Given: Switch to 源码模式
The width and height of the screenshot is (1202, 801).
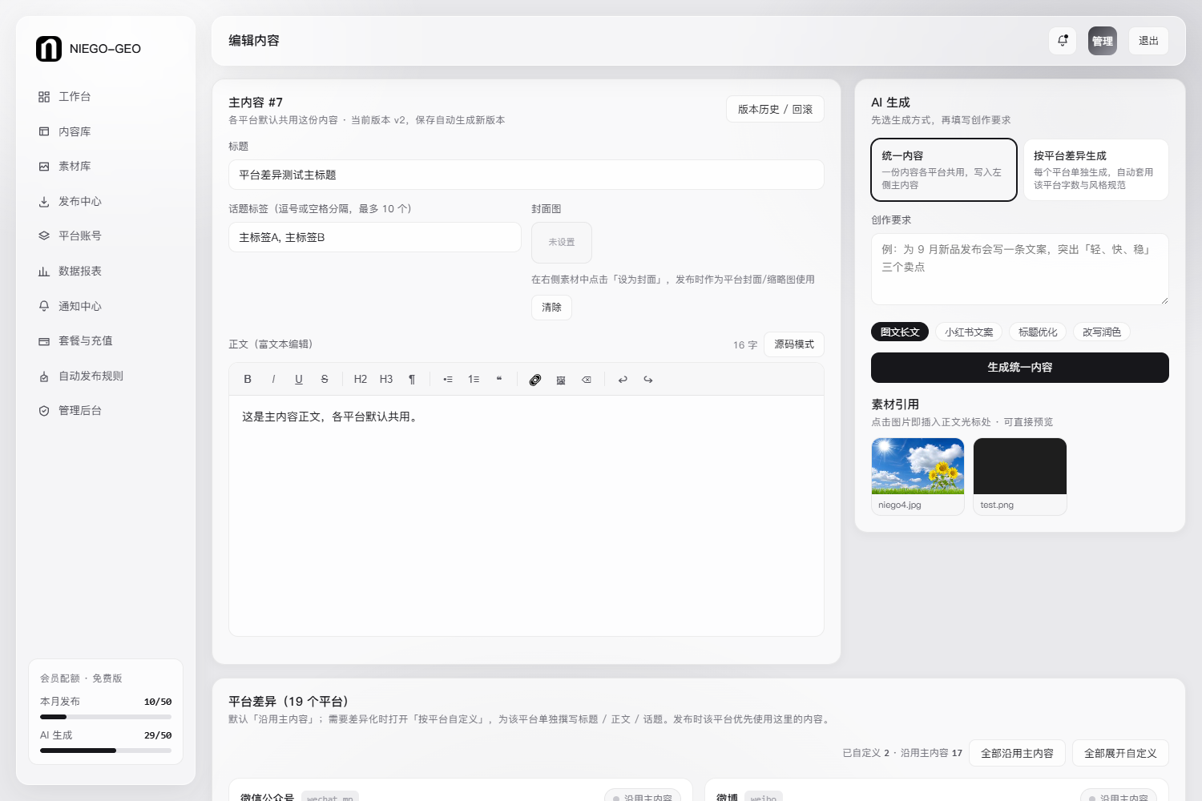Looking at the screenshot, I should click(794, 344).
